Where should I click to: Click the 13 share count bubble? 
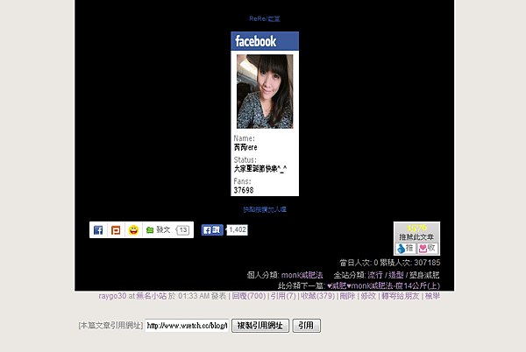click(x=183, y=230)
